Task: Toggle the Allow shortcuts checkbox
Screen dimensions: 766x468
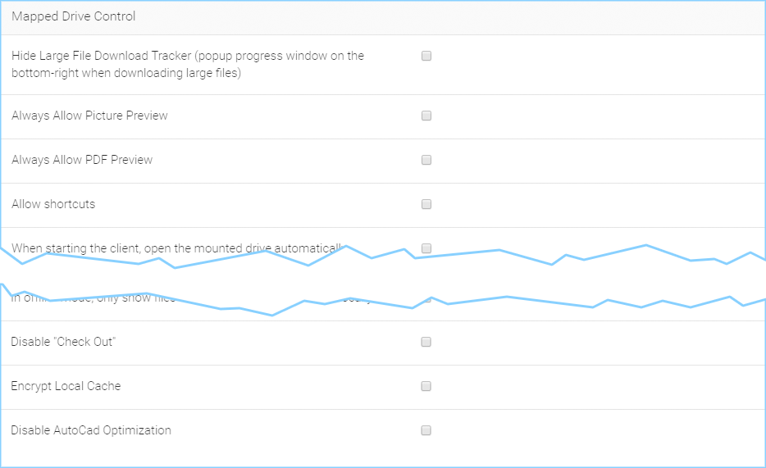Action: click(426, 204)
